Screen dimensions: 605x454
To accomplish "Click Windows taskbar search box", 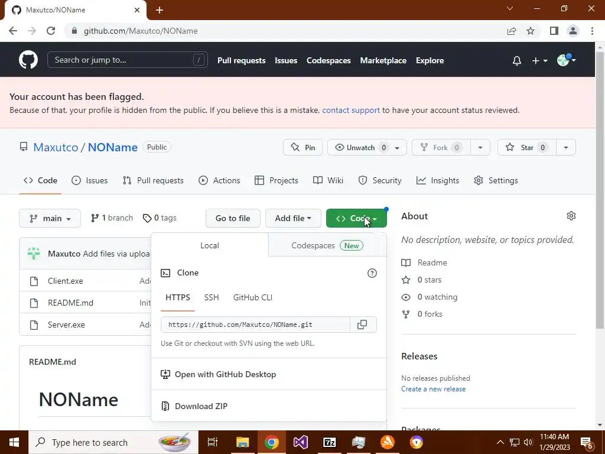I will click(113, 442).
